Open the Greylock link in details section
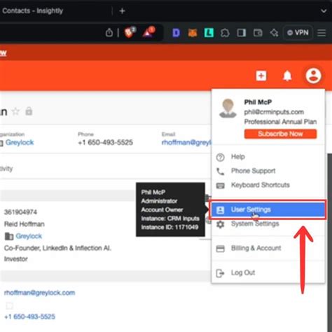332x332 pixels. tap(29, 236)
